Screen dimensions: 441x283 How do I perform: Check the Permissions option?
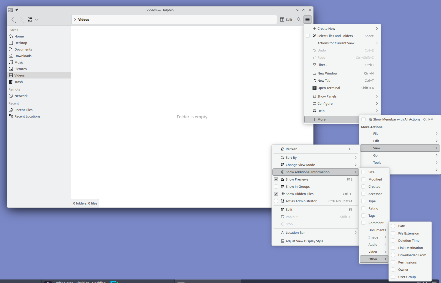[x=393, y=262]
